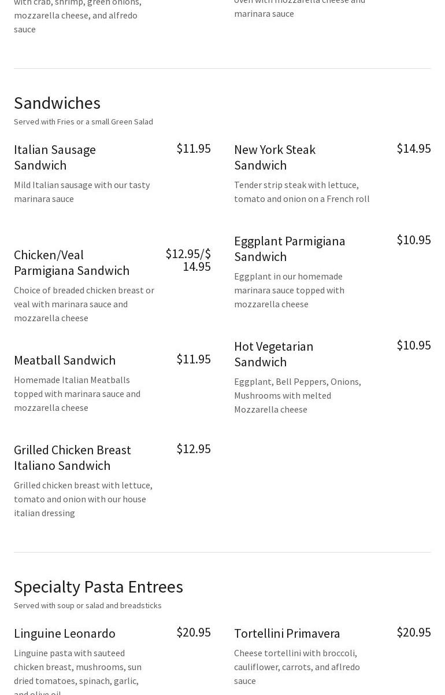This screenshot has width=445, height=695.
Task: Select the Italian Sausage Sandwich item
Action: (x=55, y=157)
